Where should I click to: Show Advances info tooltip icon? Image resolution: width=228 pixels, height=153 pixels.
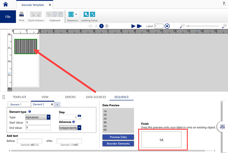tap(73, 122)
